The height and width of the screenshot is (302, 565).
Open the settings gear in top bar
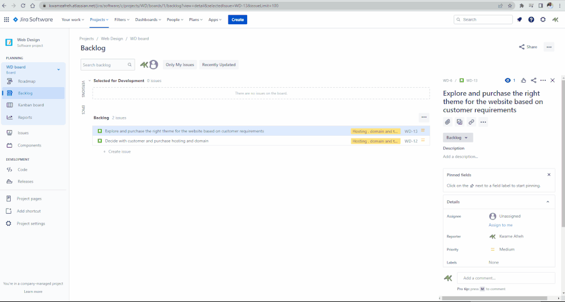coord(543,19)
